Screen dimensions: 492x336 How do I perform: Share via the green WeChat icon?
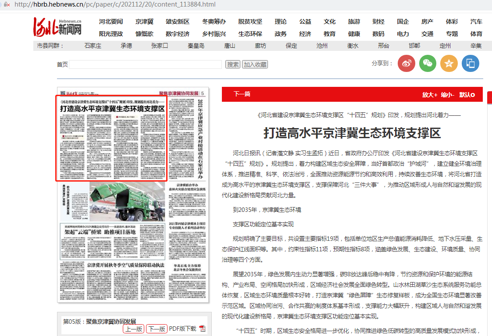pyautogui.click(x=428, y=64)
